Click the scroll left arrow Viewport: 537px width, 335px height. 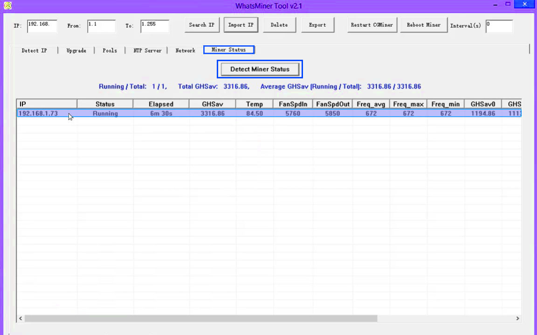21,319
